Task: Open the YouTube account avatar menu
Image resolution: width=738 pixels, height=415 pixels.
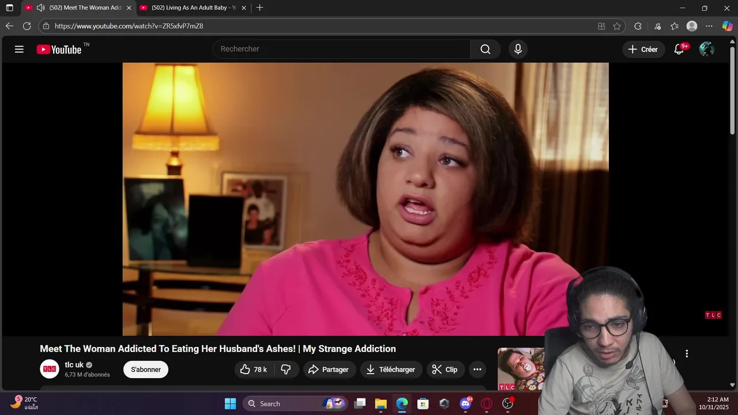Action: click(x=706, y=49)
